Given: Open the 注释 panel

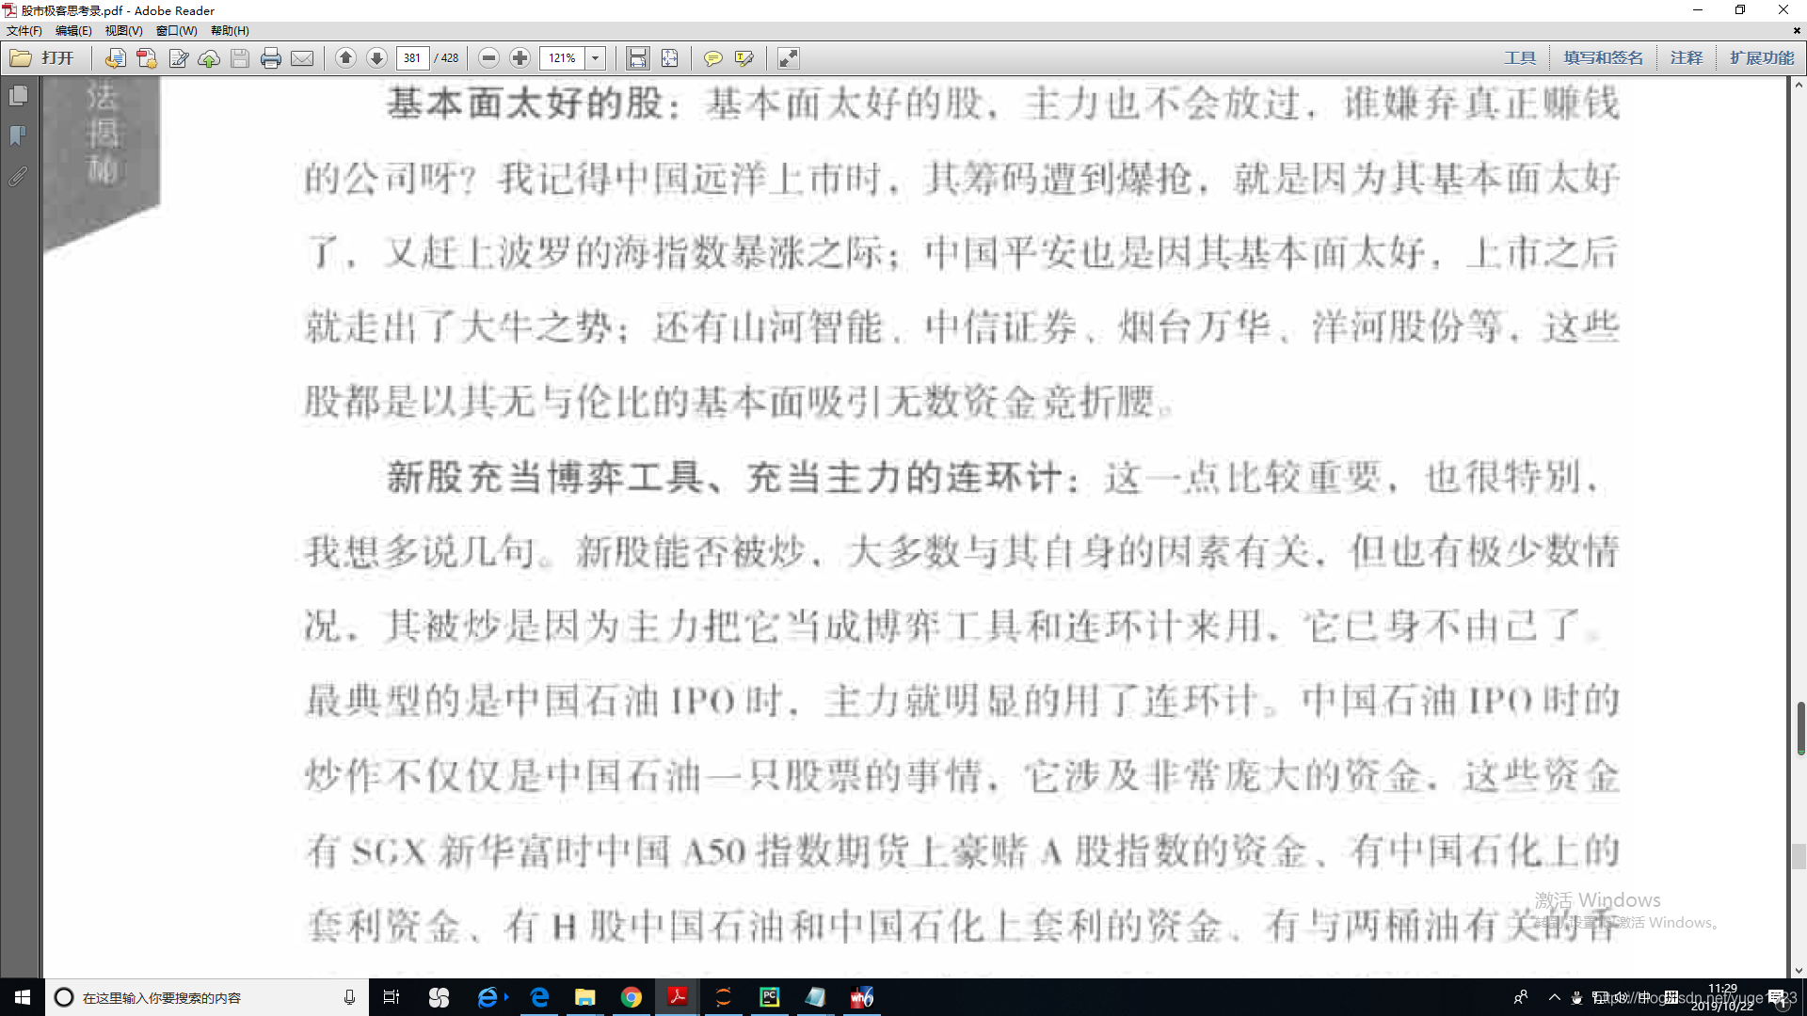Looking at the screenshot, I should coord(1687,58).
